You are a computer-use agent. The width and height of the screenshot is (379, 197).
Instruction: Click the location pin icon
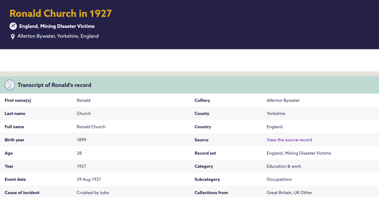pos(13,37)
